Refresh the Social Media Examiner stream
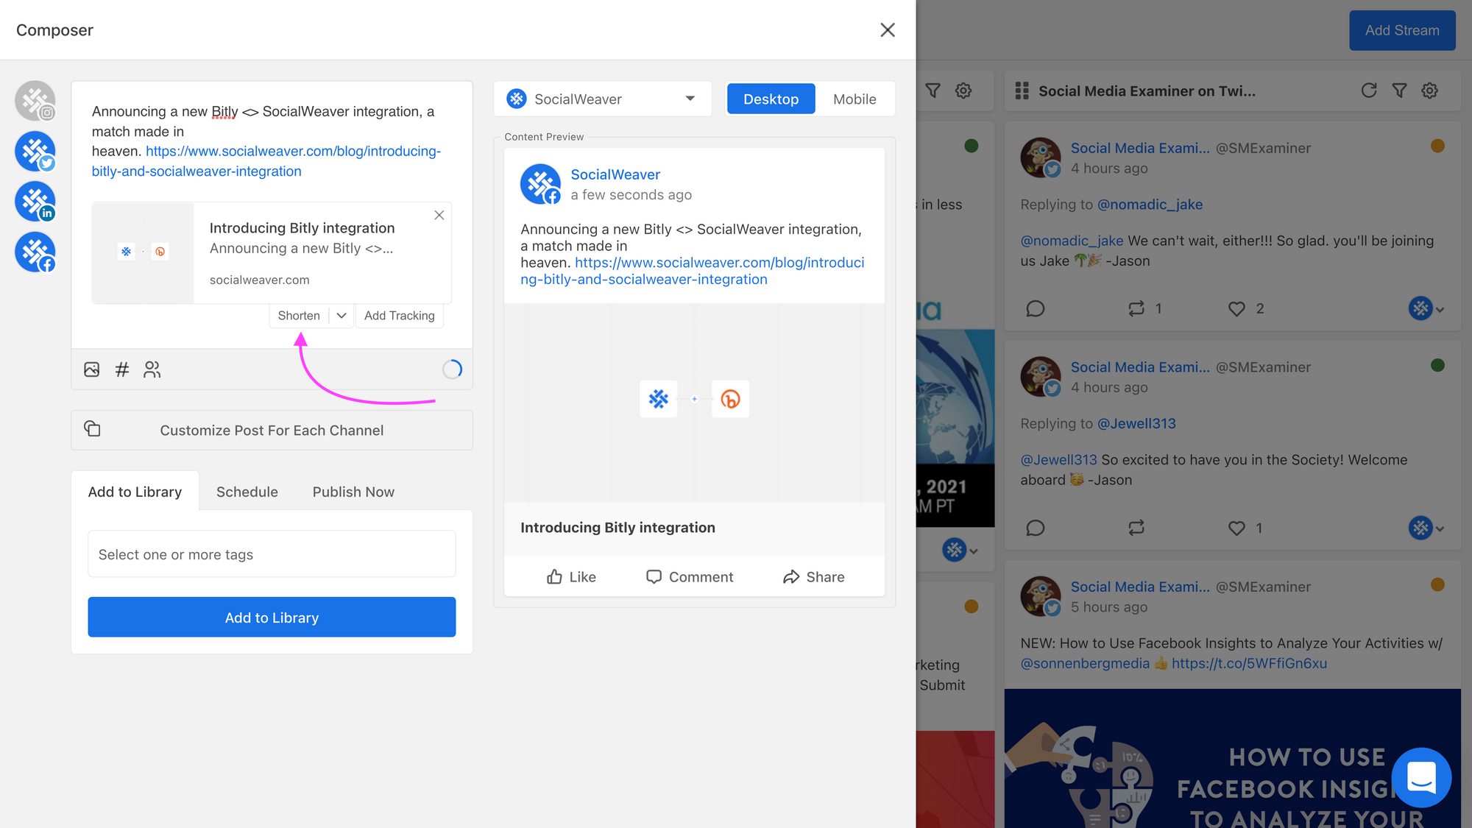The height and width of the screenshot is (828, 1472). point(1369,90)
